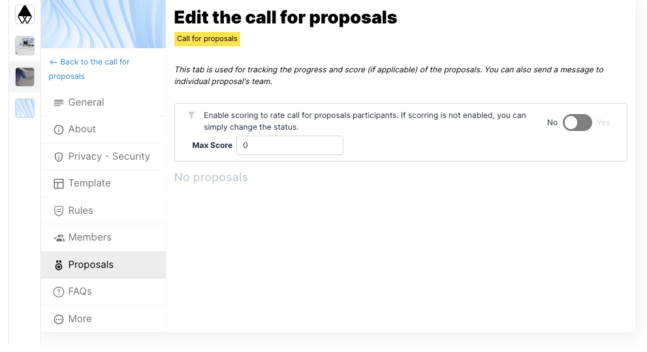Click the Privacy - Security shield icon
This screenshot has height=352, width=647.
pyautogui.click(x=59, y=157)
